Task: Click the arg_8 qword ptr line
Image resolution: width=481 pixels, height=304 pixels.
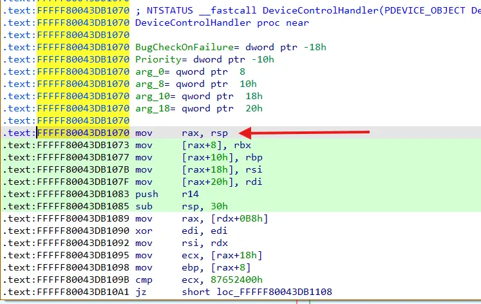Action: coord(196,84)
